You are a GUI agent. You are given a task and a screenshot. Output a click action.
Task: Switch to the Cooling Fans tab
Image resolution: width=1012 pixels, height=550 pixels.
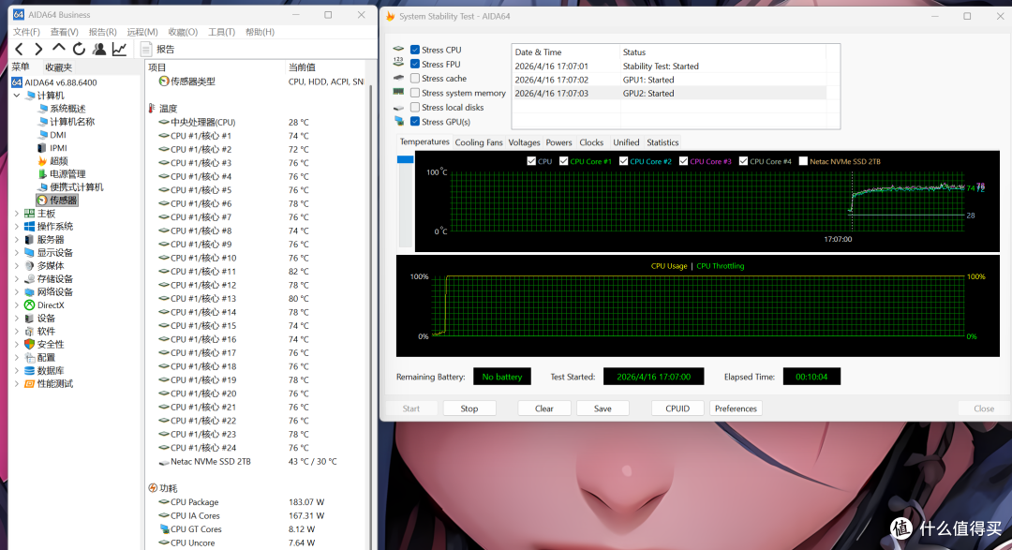point(478,142)
